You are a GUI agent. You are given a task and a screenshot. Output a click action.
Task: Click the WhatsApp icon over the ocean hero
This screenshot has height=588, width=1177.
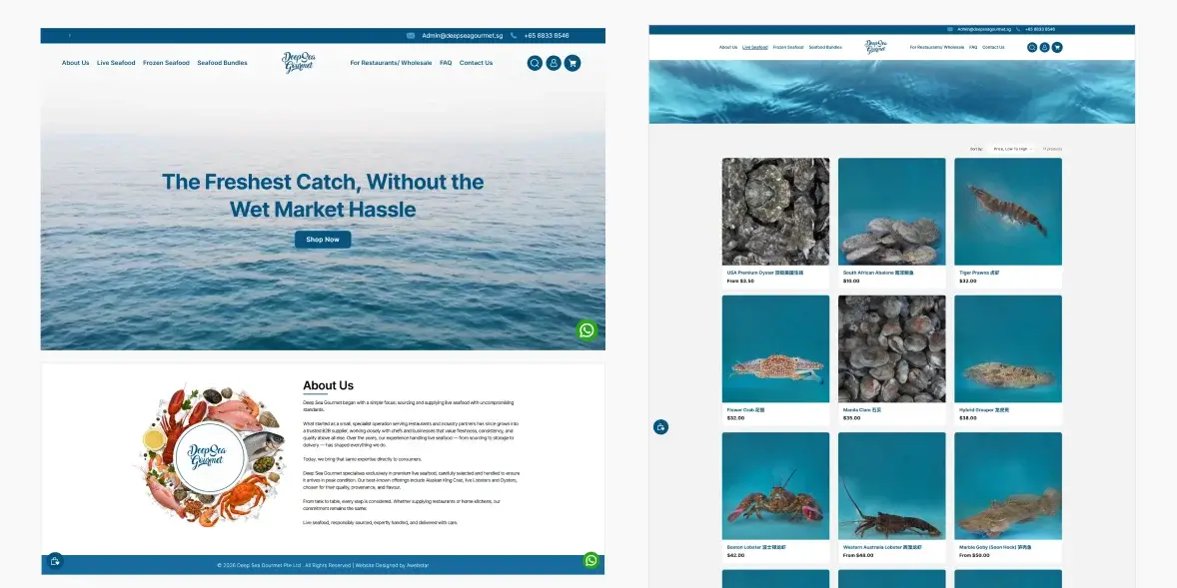point(587,330)
